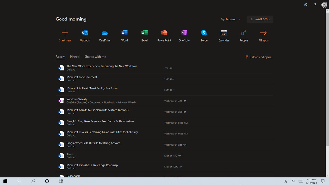Open the Outlook app icon
The height and width of the screenshot is (185, 329).
85,33
